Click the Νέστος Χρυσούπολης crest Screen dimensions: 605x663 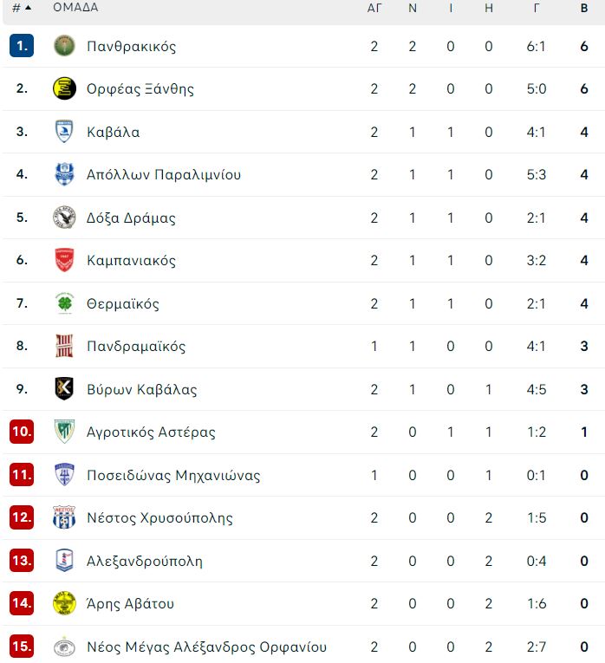point(64,517)
